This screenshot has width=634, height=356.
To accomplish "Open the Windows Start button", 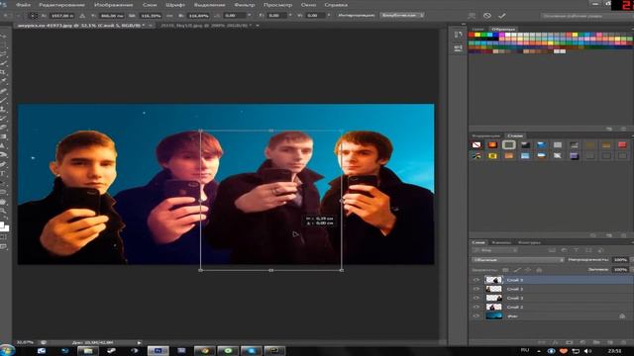I will tap(7, 350).
